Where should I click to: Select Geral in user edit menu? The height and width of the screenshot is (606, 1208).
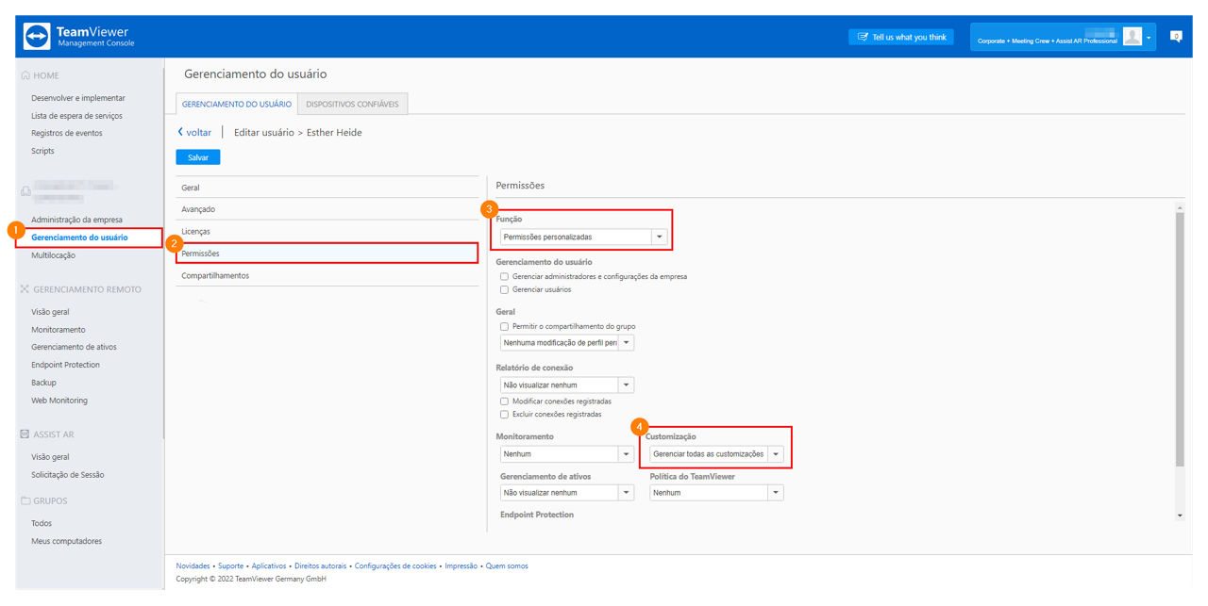327,188
